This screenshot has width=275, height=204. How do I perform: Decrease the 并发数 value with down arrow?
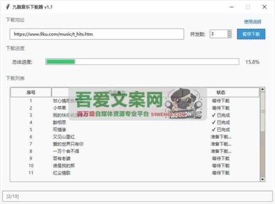click(229, 36)
